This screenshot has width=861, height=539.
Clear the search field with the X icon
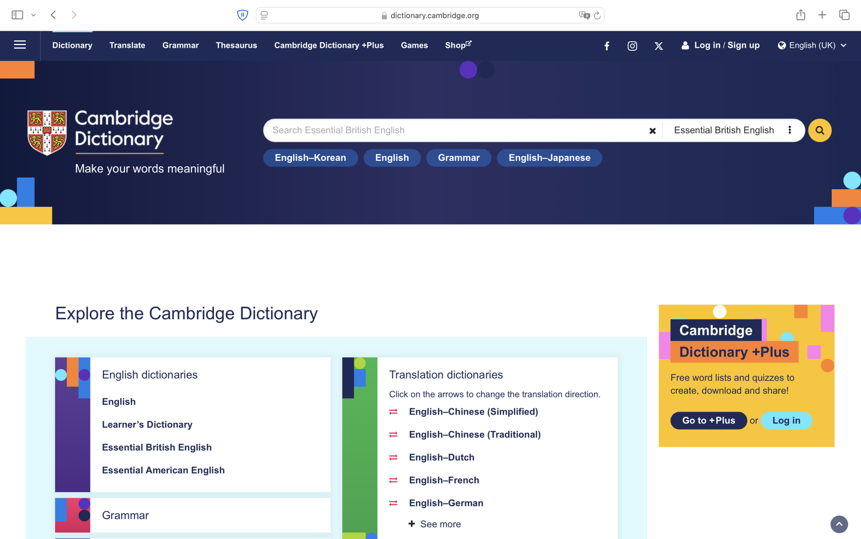pos(653,130)
